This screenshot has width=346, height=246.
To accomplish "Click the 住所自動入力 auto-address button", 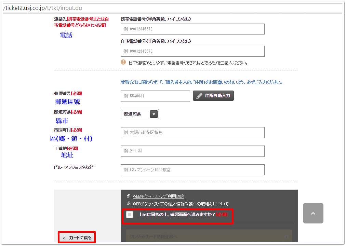I will [x=213, y=96].
